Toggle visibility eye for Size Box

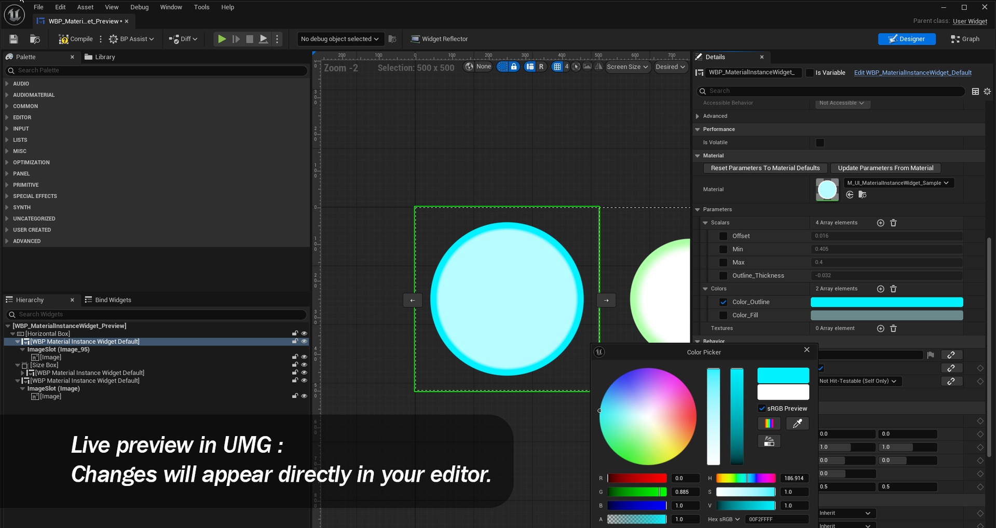tap(304, 365)
